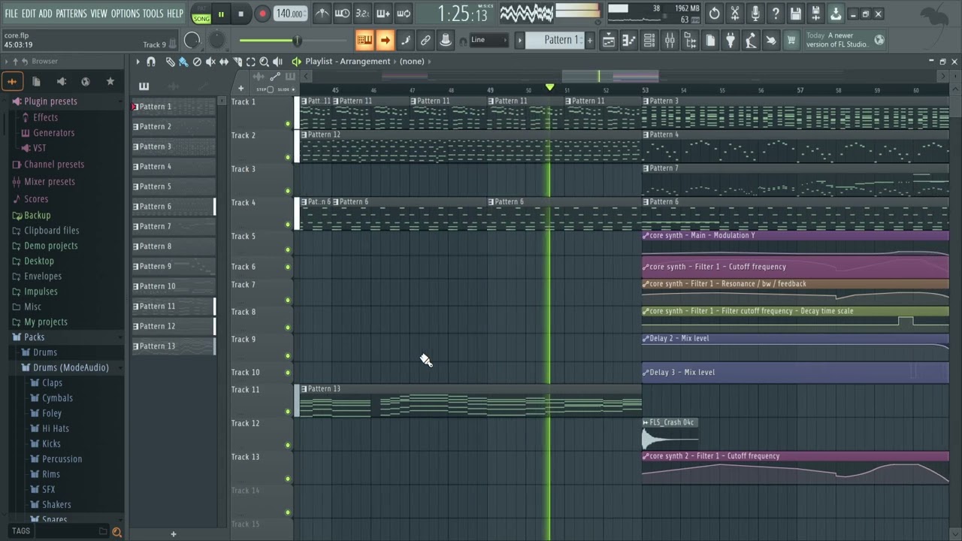Open the EDIT menu

[29, 14]
